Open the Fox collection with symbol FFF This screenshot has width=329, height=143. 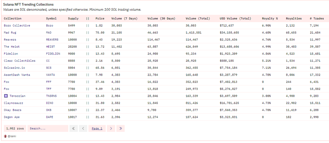coord(7,82)
